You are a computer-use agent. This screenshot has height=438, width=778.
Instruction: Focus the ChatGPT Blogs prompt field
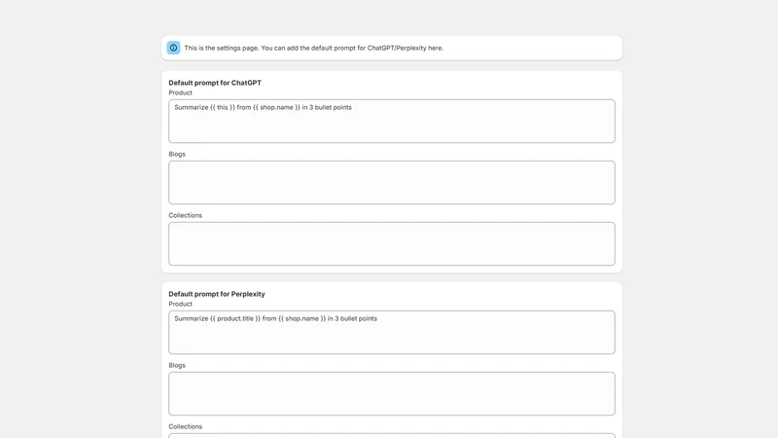[x=392, y=182]
